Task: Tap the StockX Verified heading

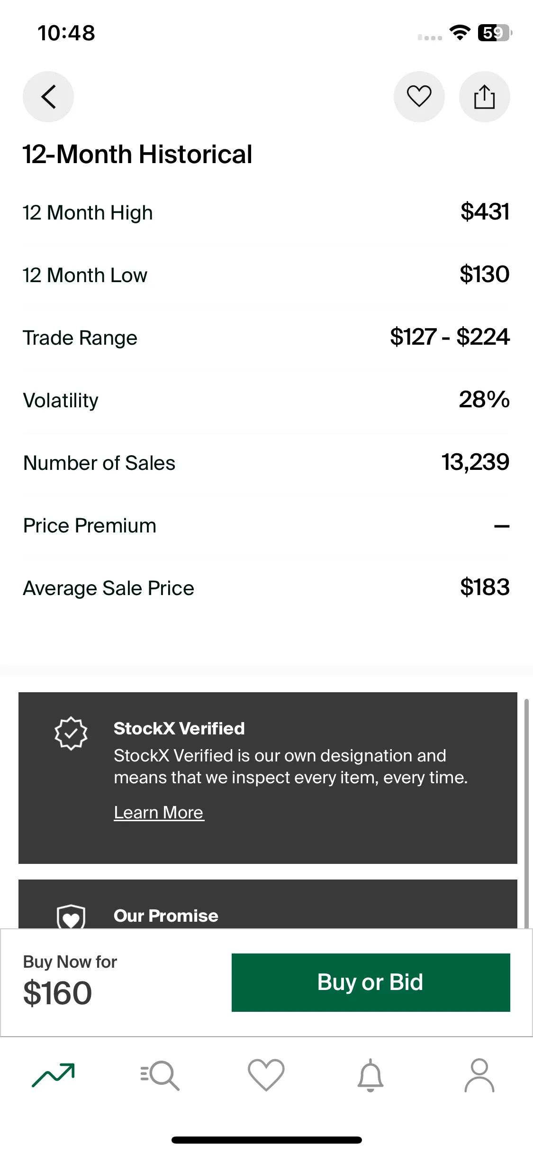Action: 179,728
